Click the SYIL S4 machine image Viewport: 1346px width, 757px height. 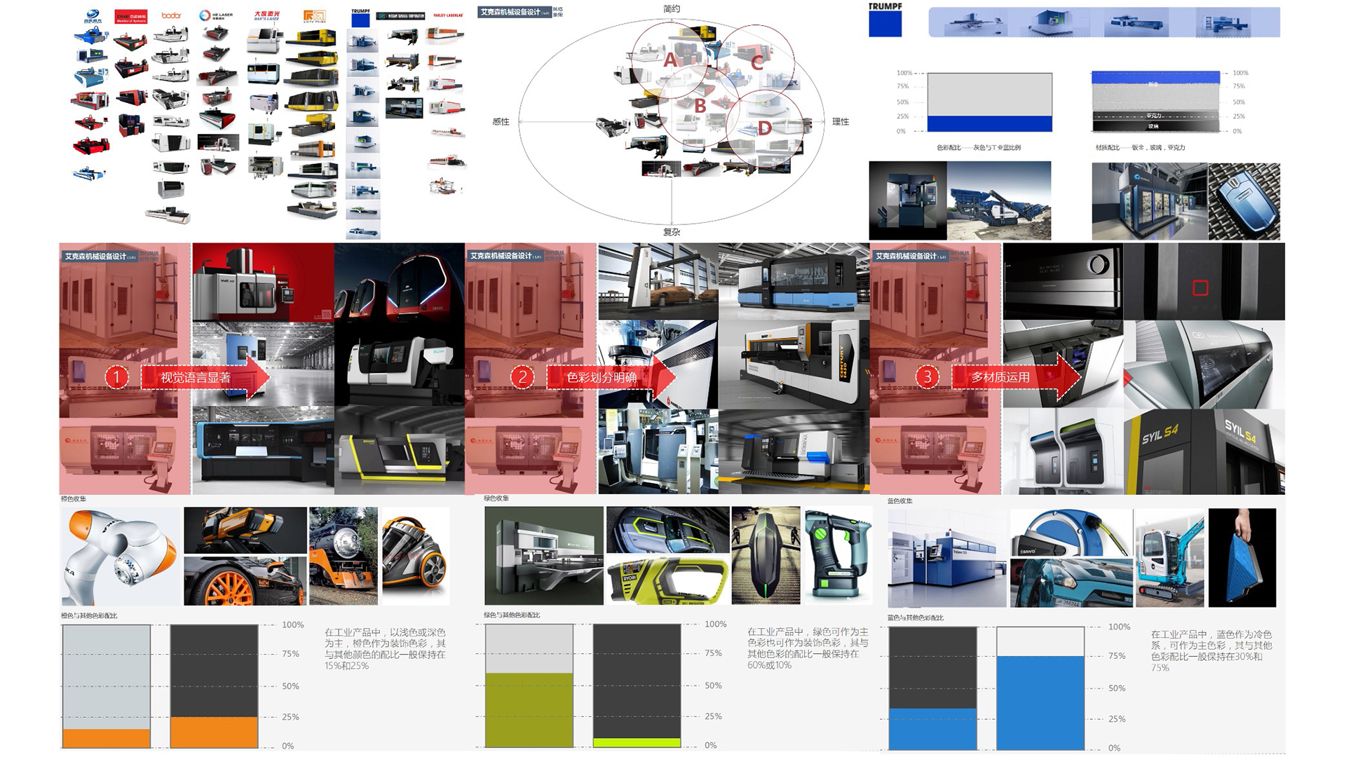1204,452
